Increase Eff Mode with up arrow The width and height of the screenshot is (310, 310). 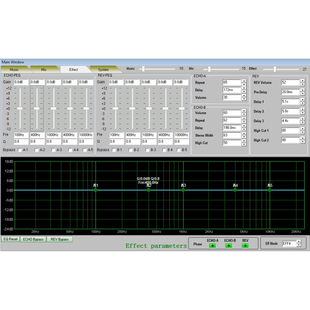click(x=299, y=242)
